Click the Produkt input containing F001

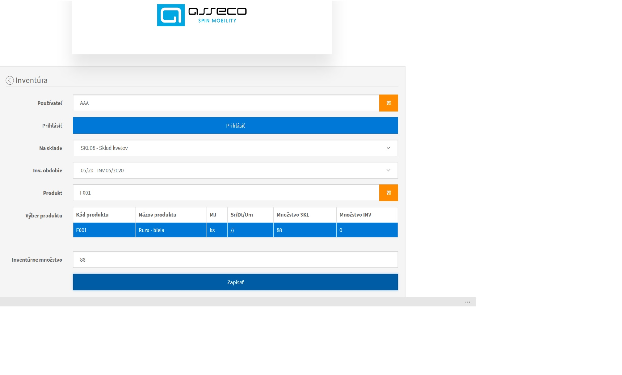(226, 193)
